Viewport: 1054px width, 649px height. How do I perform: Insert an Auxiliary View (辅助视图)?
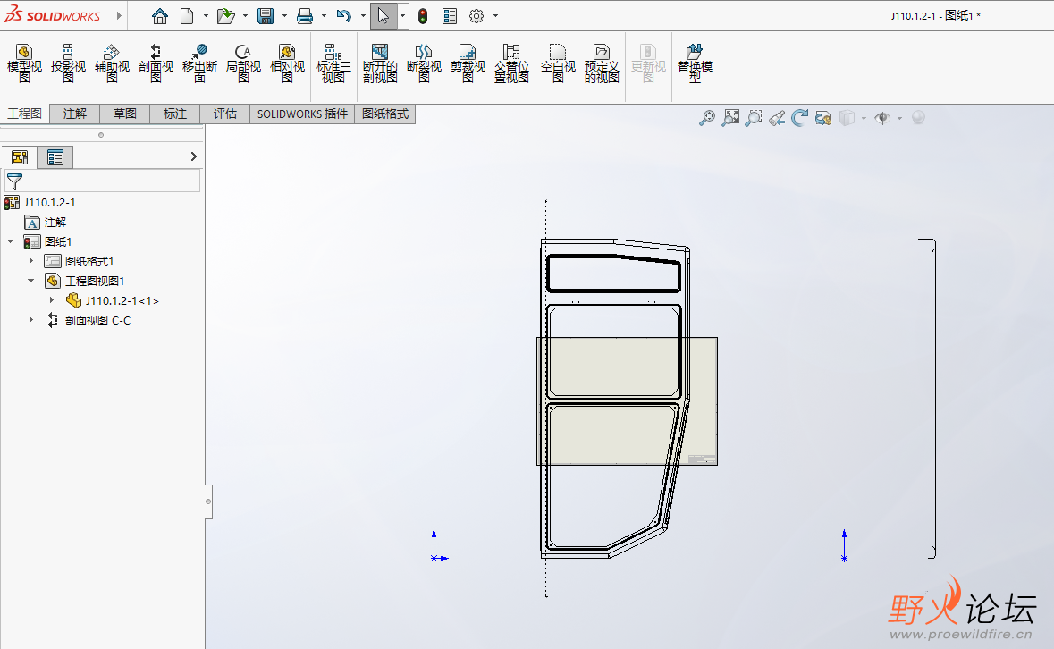112,63
